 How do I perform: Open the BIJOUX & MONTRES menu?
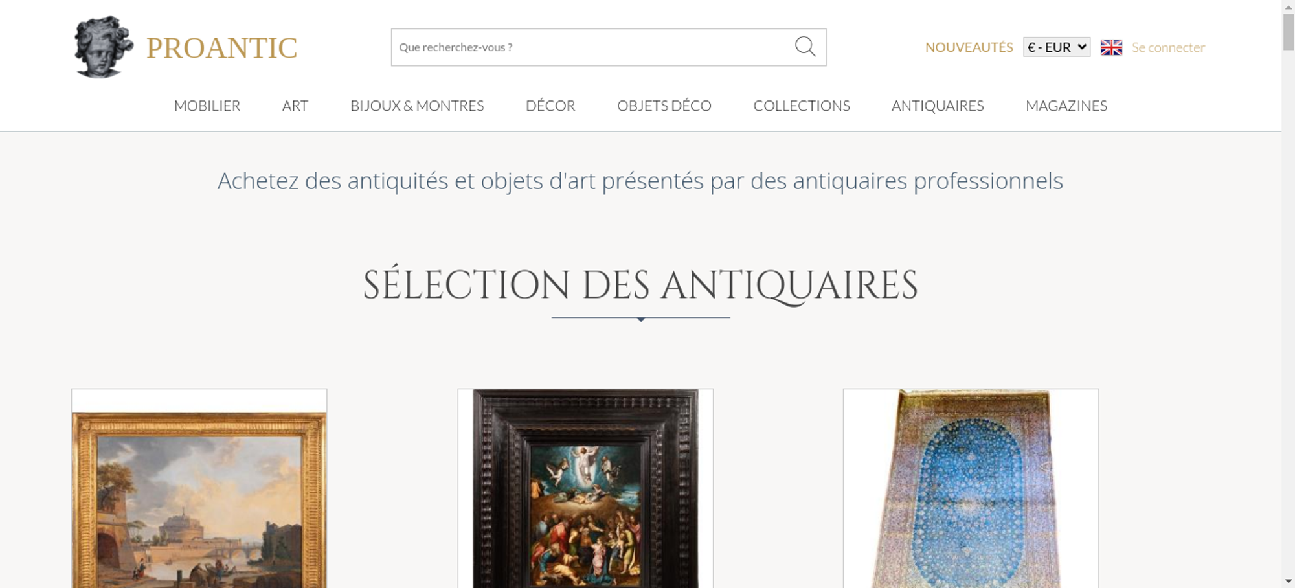pos(417,106)
